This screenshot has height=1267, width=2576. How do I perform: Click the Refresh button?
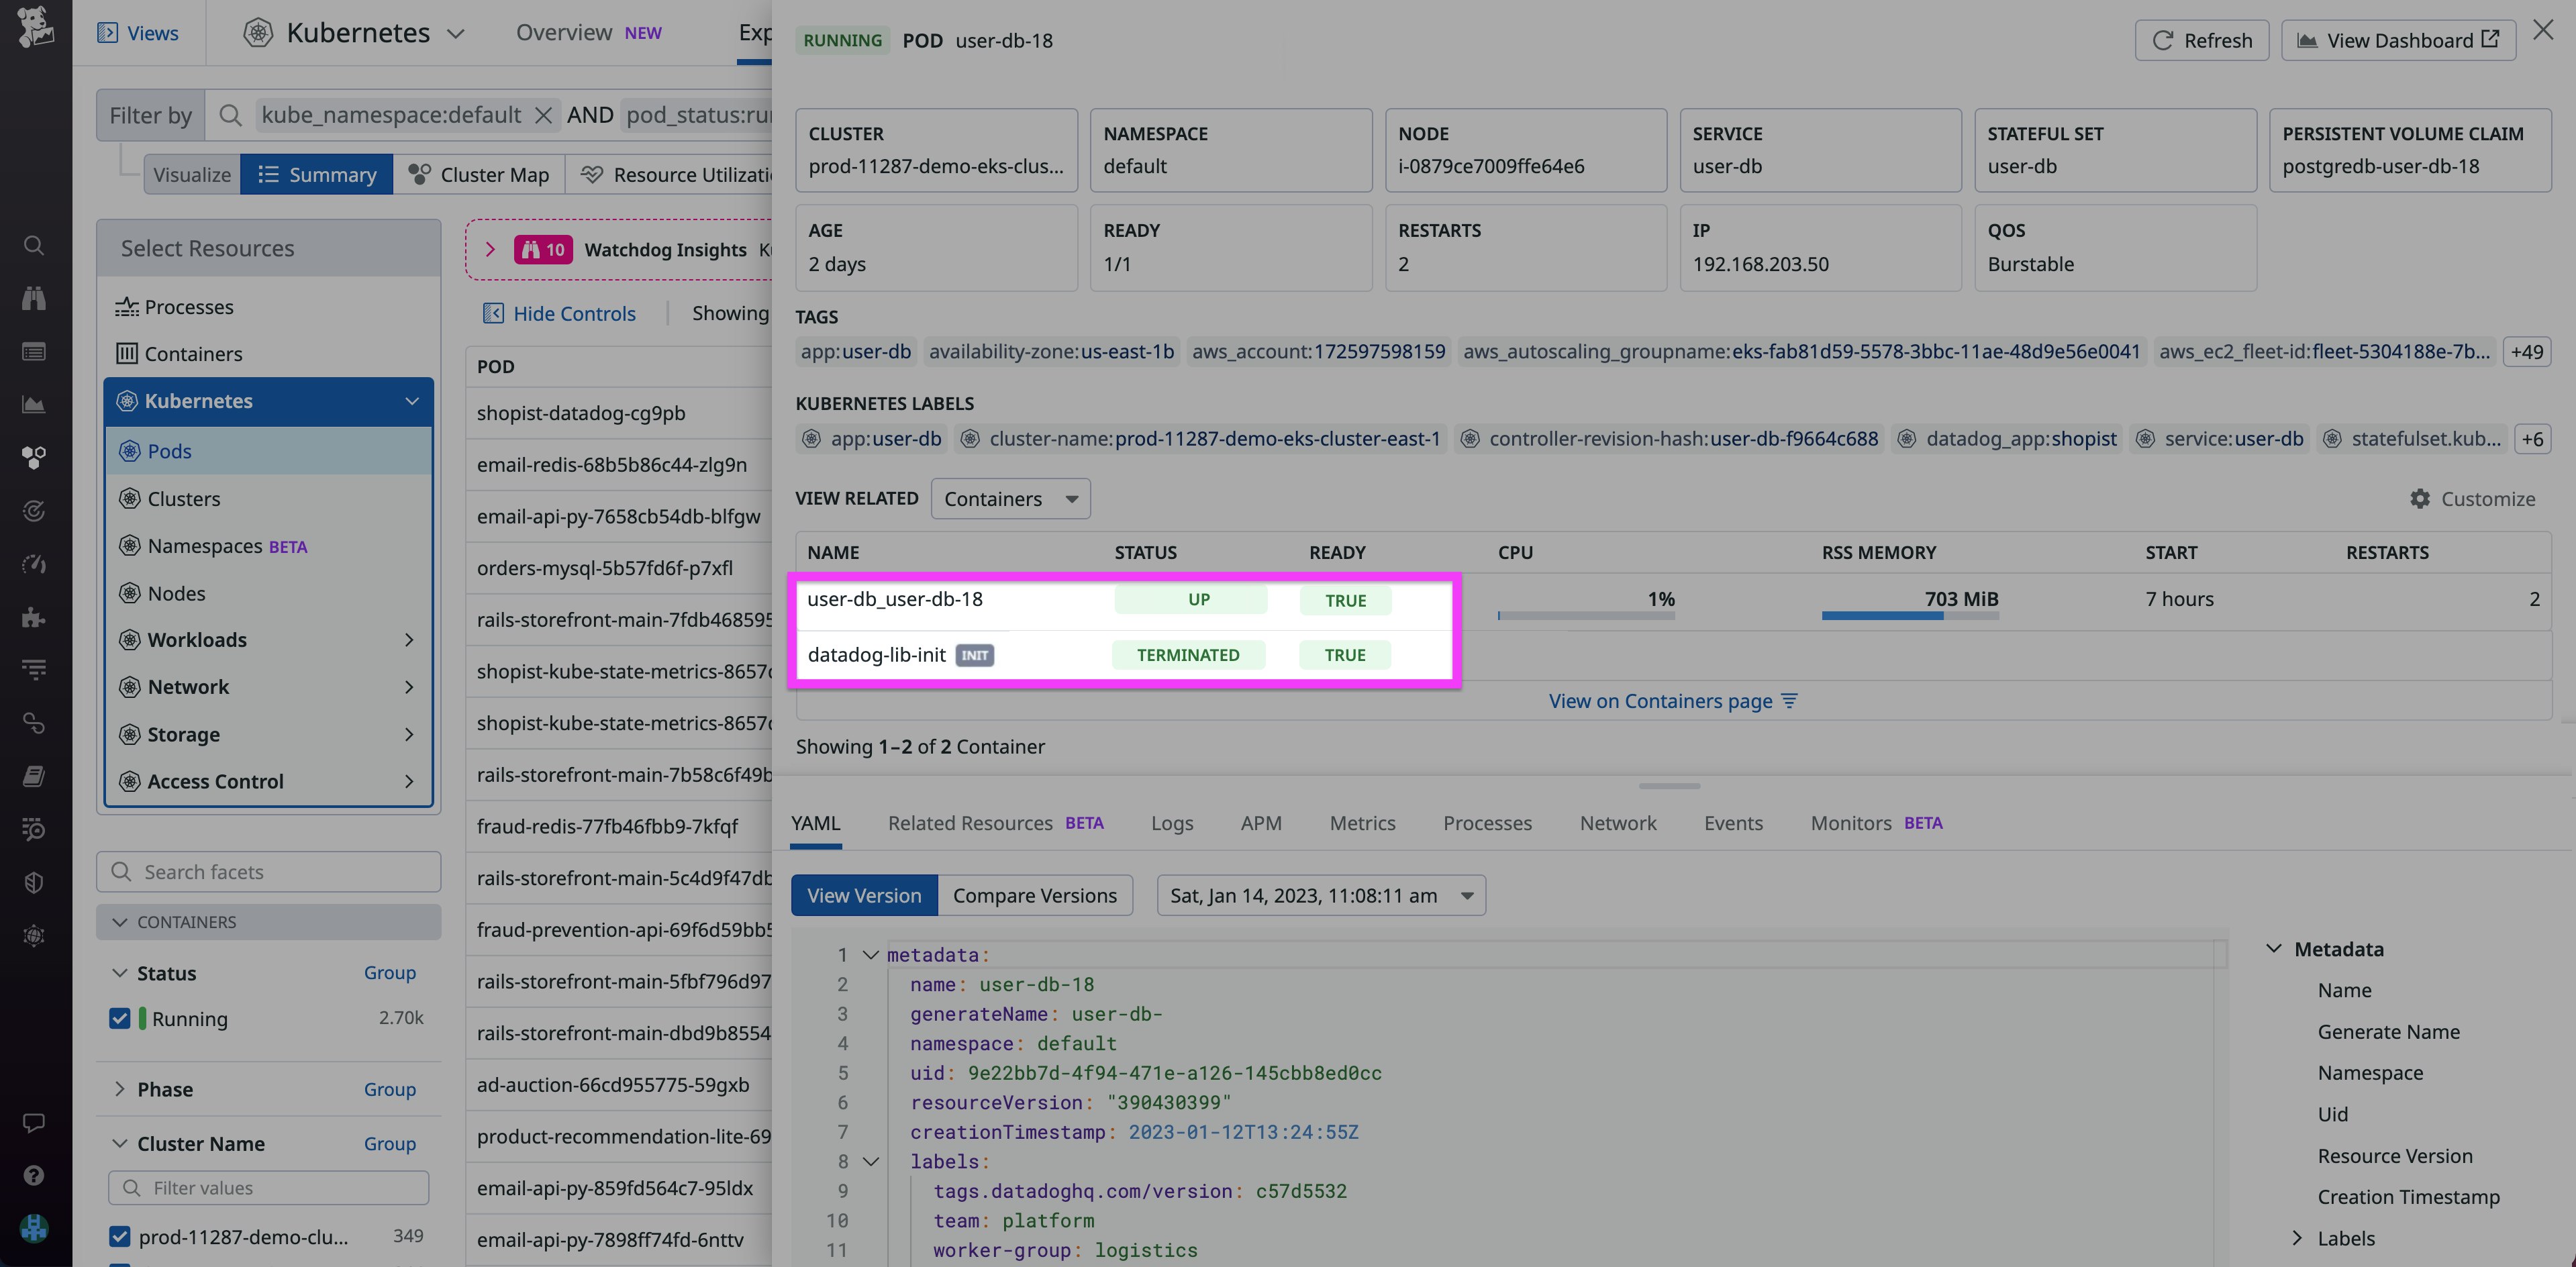(2202, 40)
